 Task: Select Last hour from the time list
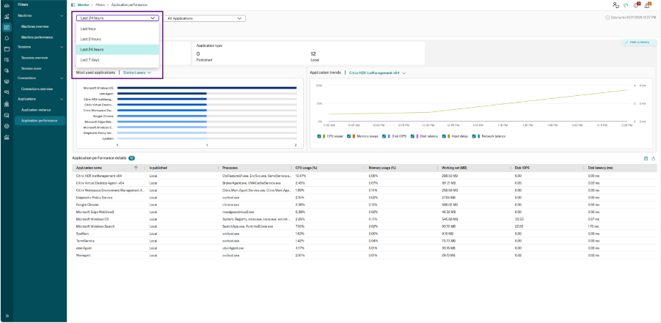point(117,29)
